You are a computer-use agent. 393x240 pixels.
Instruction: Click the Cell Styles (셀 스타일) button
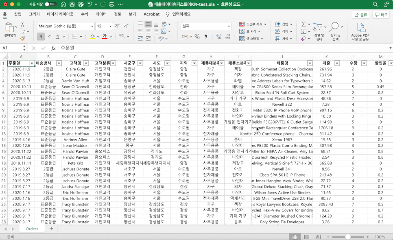[251, 39]
